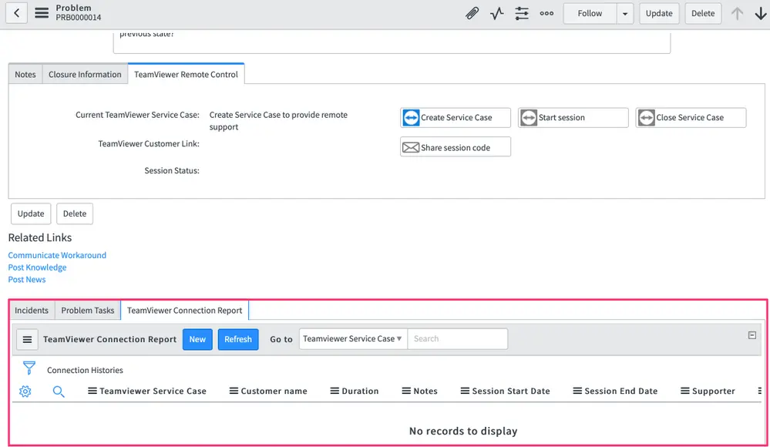Open Teamviewer Service Case Go-to dropdown
Screen dimensions: 770x447
coord(353,339)
